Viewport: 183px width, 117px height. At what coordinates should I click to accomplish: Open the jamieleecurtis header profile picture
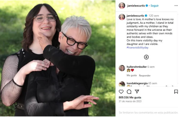122,5
